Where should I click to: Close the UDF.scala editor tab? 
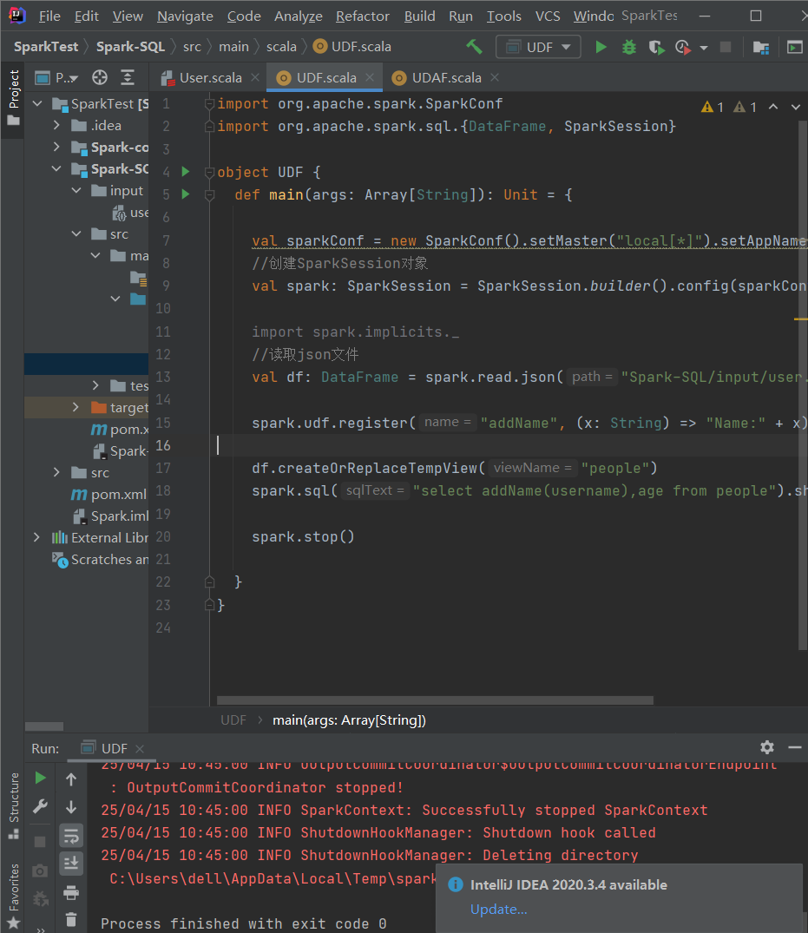[370, 77]
